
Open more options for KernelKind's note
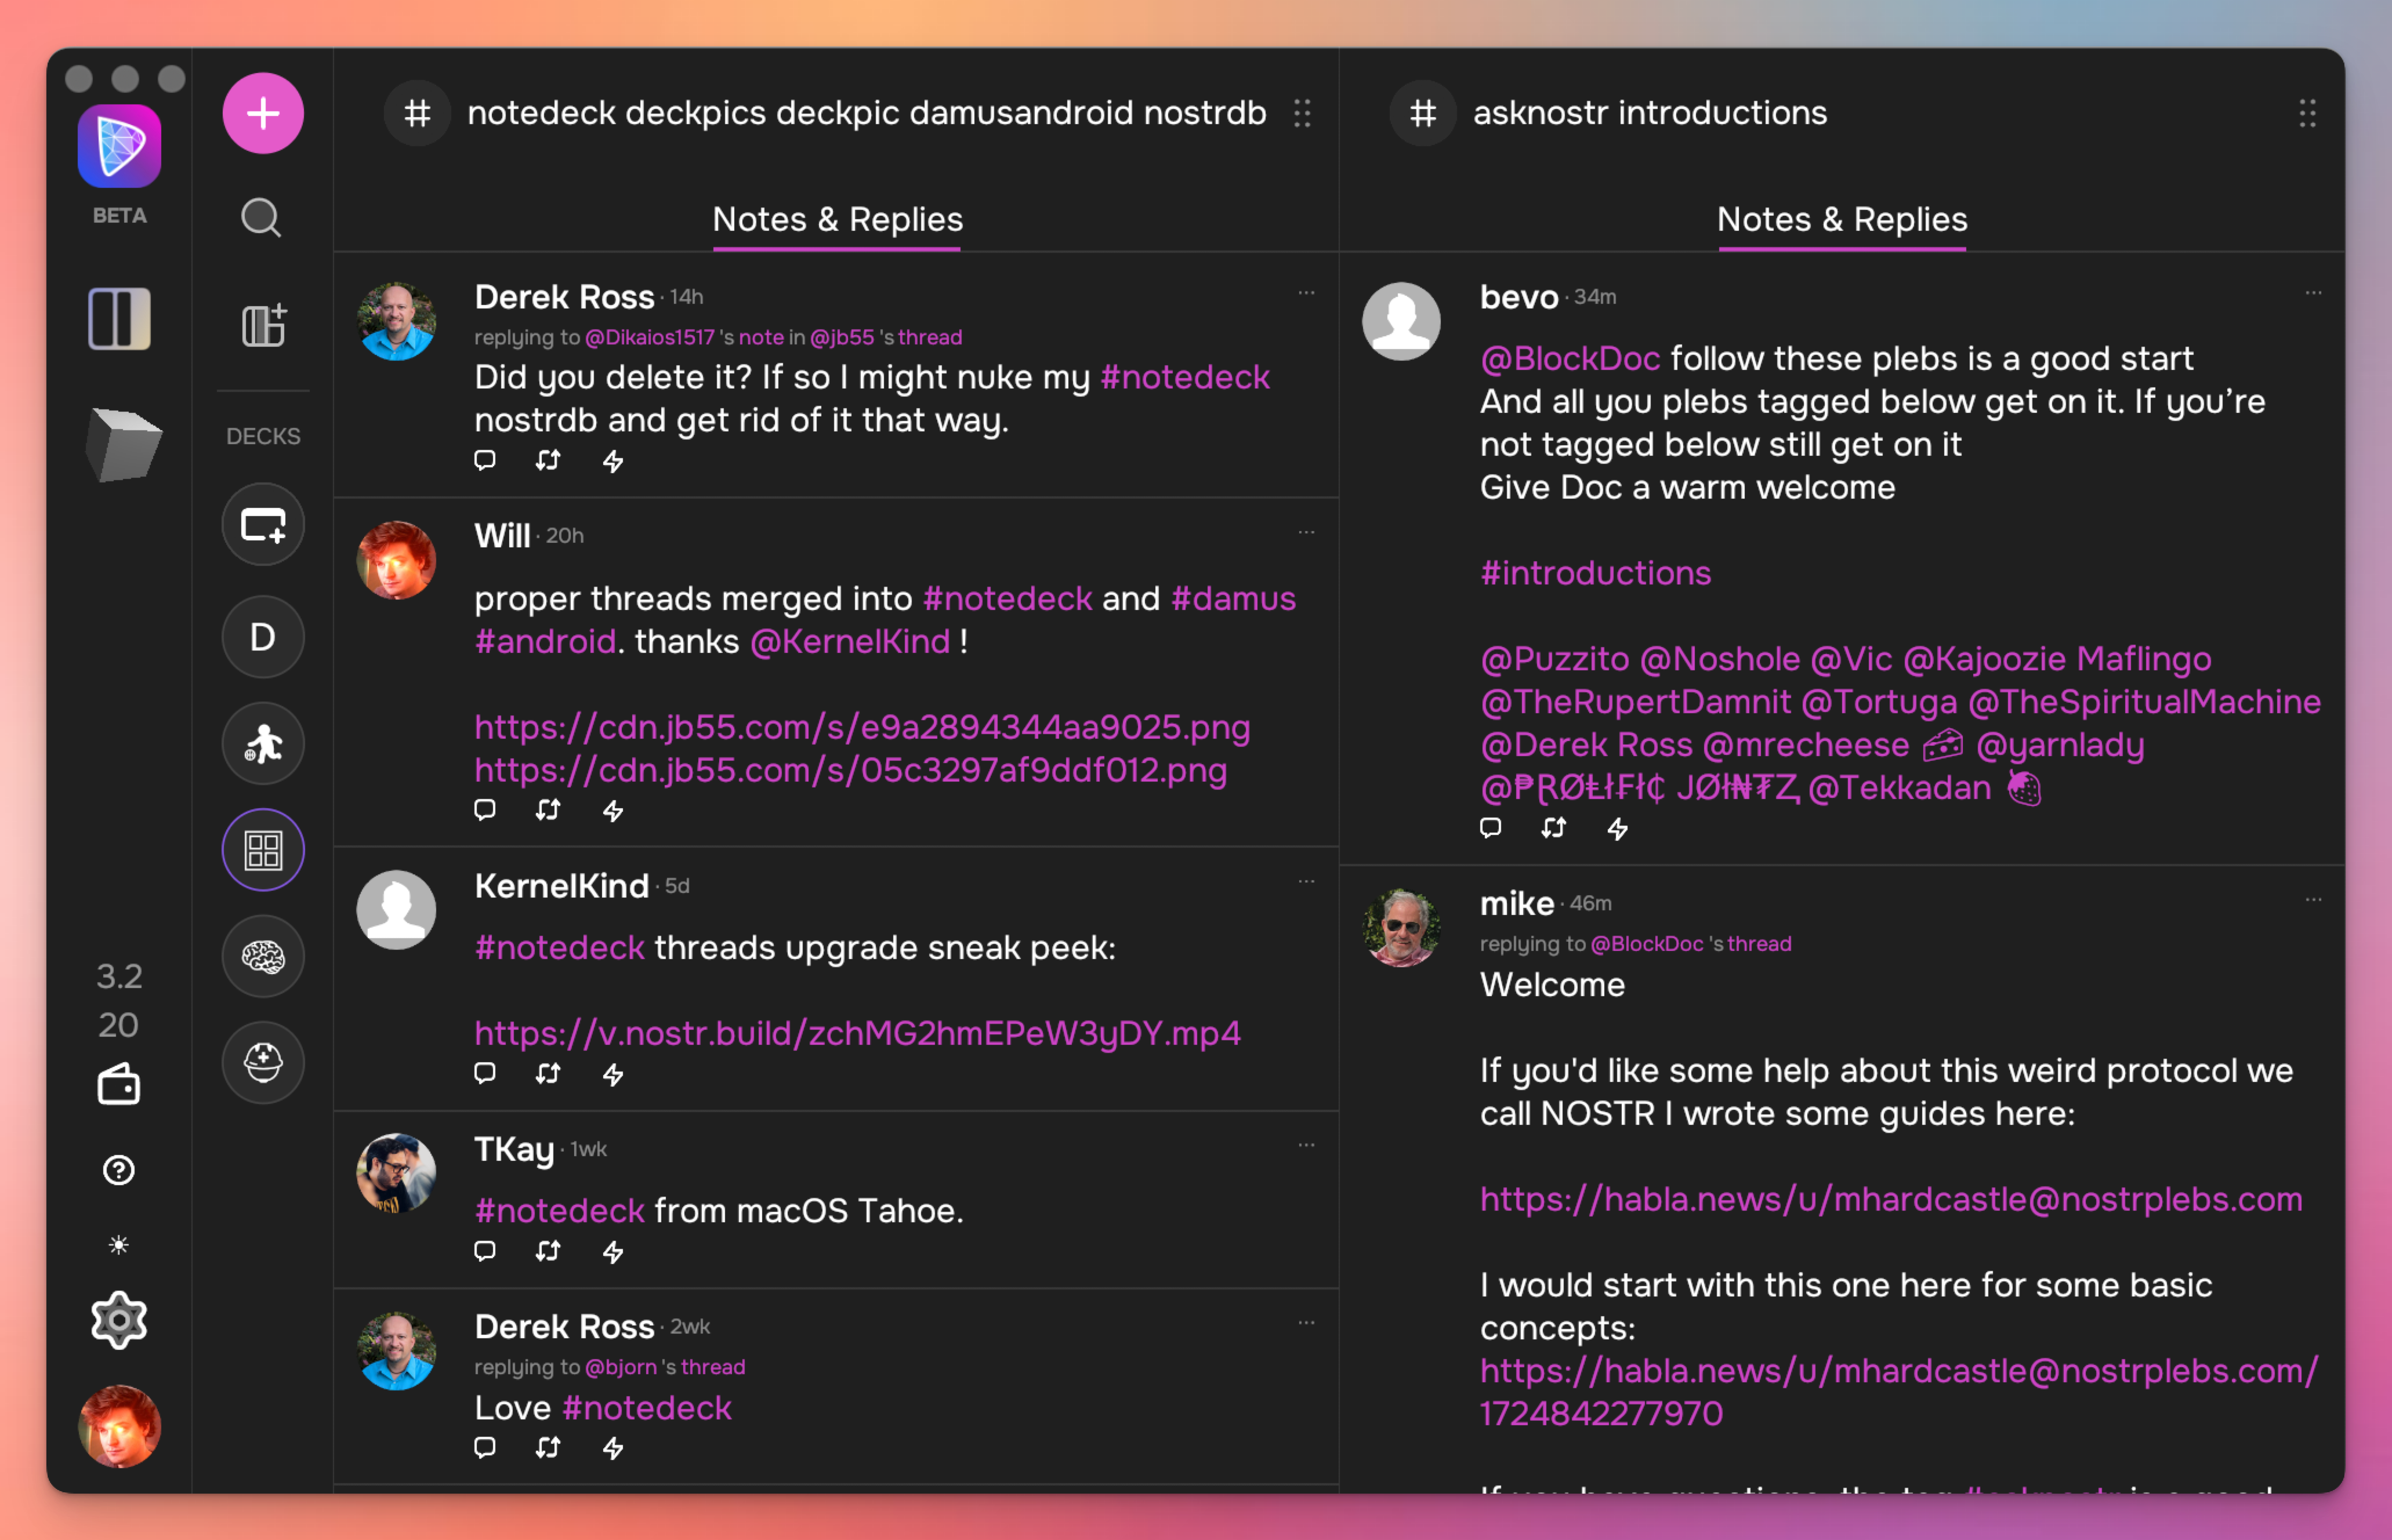(x=1307, y=881)
